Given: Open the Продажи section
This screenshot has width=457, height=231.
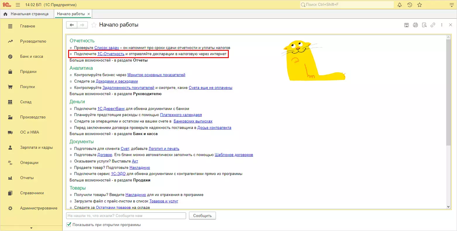Looking at the screenshot, I should click(x=28, y=72).
